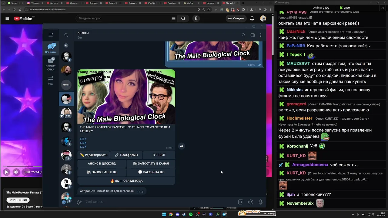
Task: Open the toolsq chat avatar
Action: 66,84
